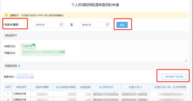Open calendar icon for start date 2010-01
Image resolution: width=193 pixels, height=101 pixels.
[61, 24]
